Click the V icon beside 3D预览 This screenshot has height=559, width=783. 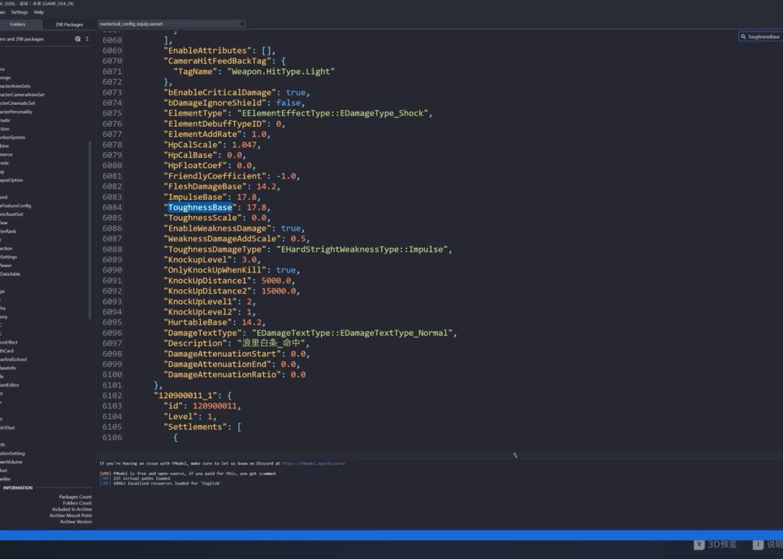coord(698,544)
